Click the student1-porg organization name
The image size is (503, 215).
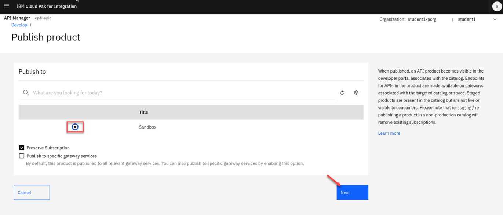tap(422, 19)
